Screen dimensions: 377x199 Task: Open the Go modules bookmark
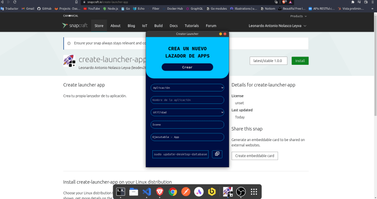tap(217, 8)
